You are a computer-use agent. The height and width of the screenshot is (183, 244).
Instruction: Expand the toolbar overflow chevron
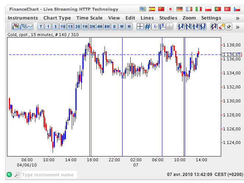(x=238, y=27)
